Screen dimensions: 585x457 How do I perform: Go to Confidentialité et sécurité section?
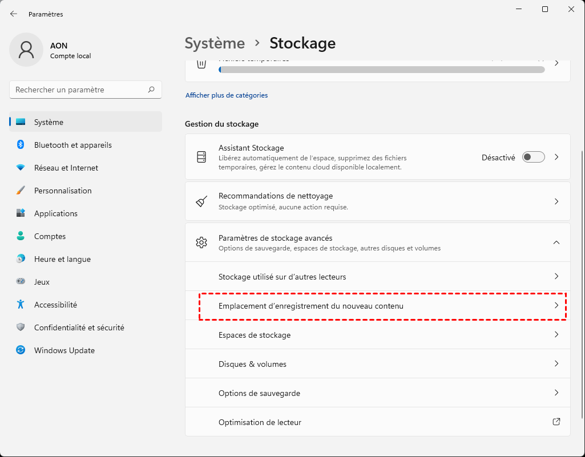coord(79,327)
